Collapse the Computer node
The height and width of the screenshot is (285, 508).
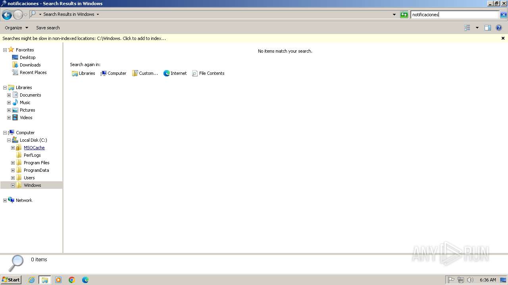click(x=5, y=133)
